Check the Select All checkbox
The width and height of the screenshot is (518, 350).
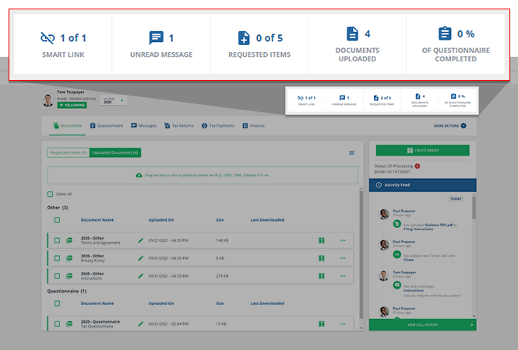[x=51, y=194]
